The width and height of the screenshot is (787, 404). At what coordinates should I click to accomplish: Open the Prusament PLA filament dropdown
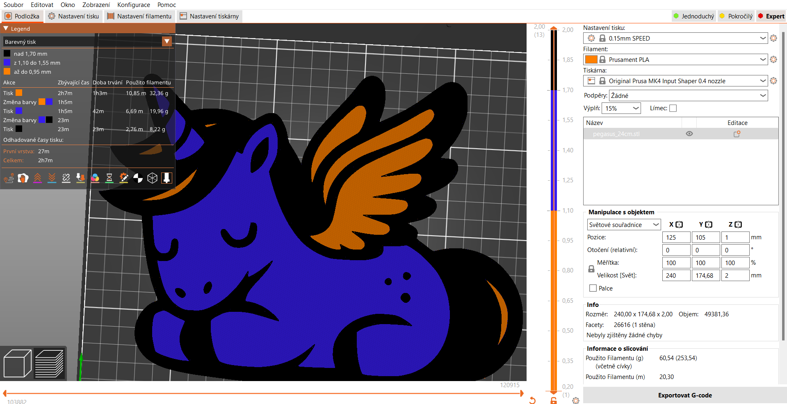675,59
